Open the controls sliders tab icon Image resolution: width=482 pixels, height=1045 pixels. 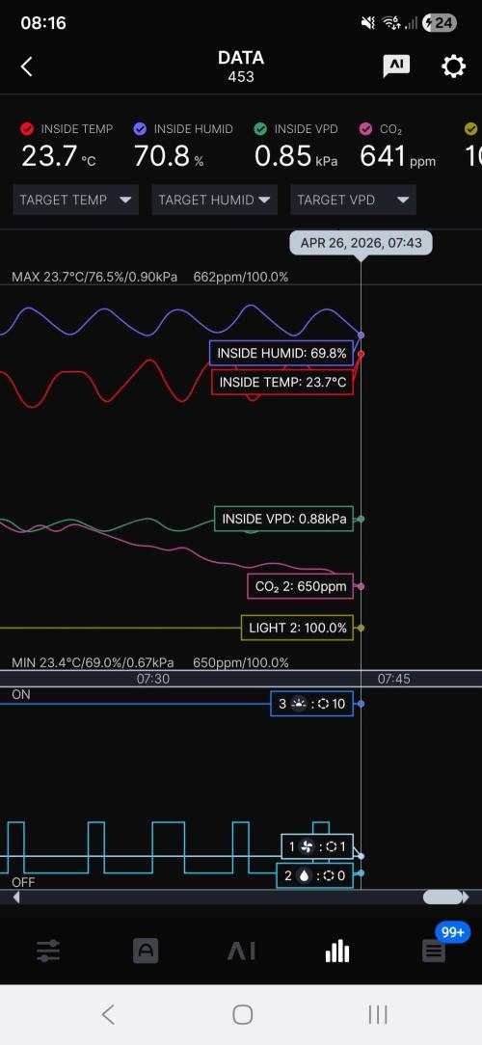coord(48,951)
